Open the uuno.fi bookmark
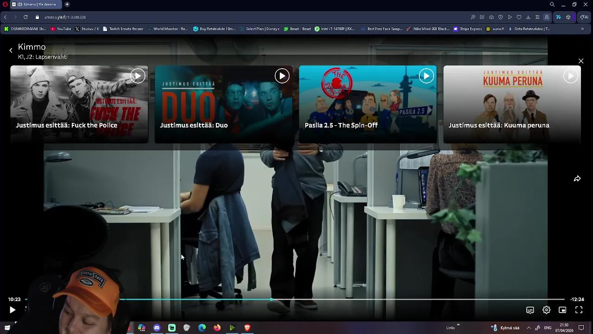Image resolution: width=593 pixels, height=334 pixels. (x=495, y=29)
